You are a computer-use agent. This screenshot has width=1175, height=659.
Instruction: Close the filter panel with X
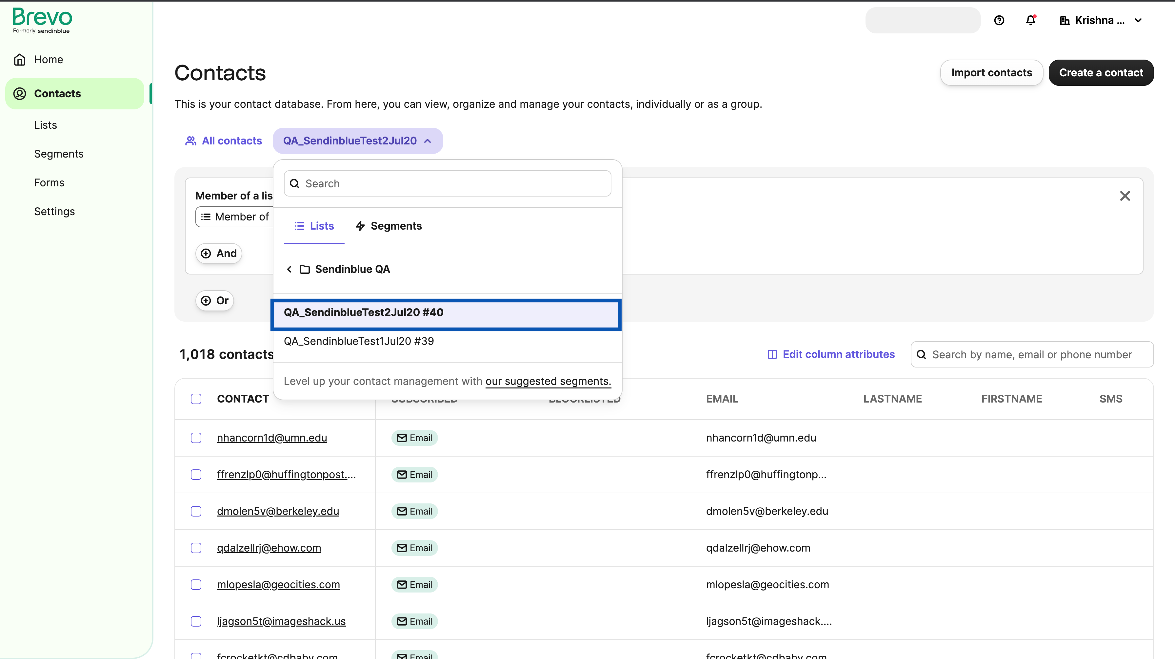pos(1125,196)
